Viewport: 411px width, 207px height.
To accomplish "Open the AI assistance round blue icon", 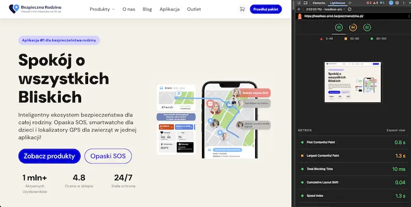I will 391,3.
